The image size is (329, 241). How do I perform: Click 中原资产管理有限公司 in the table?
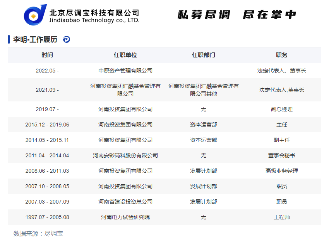(125, 71)
